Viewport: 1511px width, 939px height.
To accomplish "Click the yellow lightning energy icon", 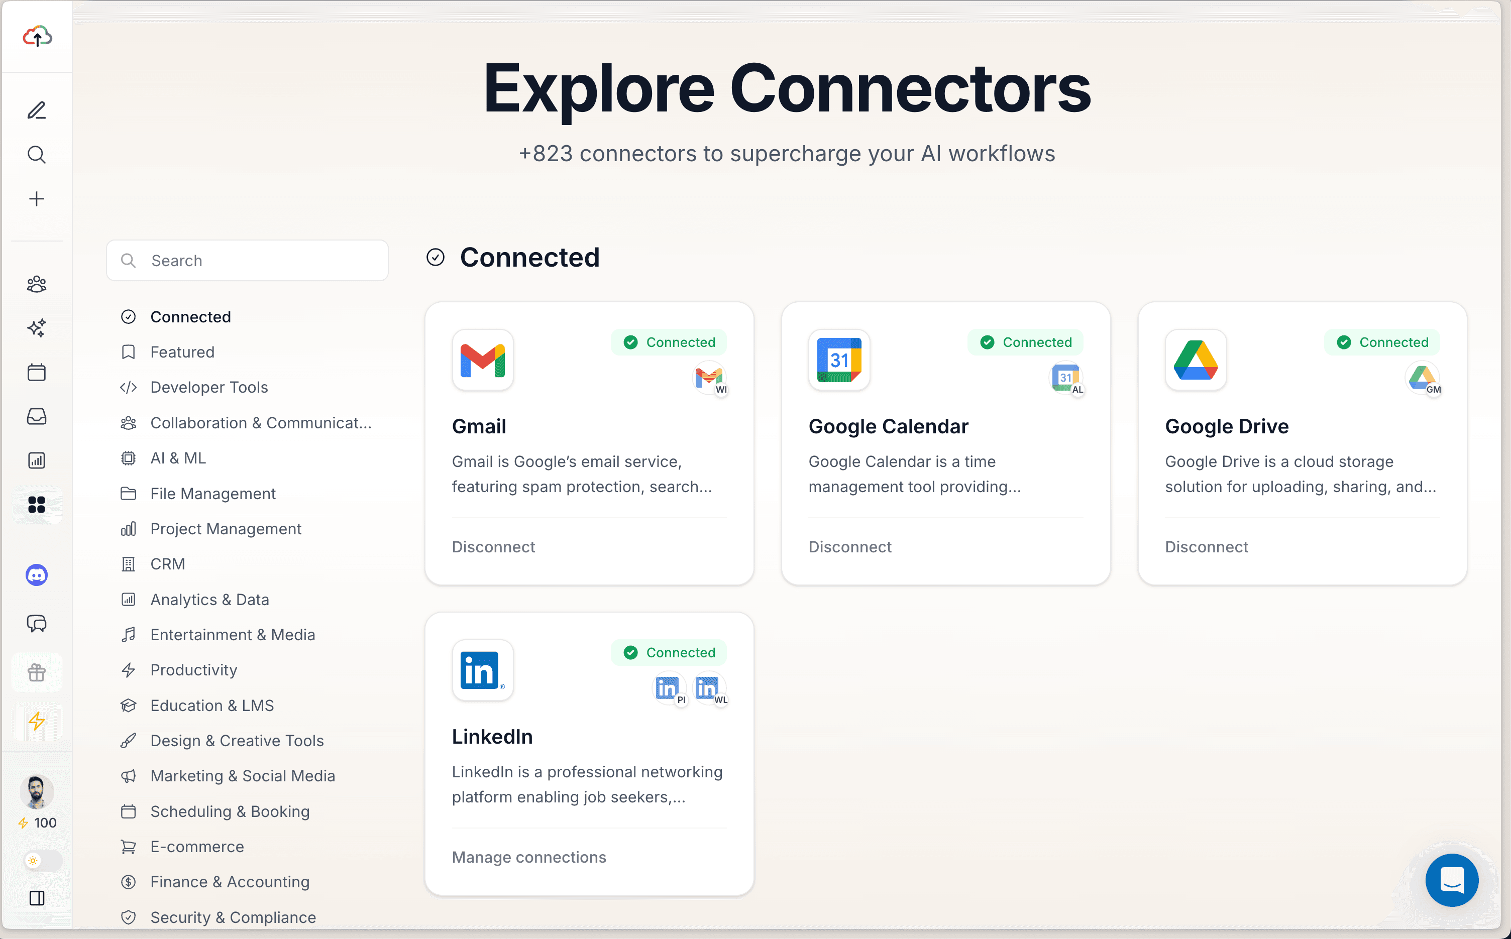I will point(37,721).
